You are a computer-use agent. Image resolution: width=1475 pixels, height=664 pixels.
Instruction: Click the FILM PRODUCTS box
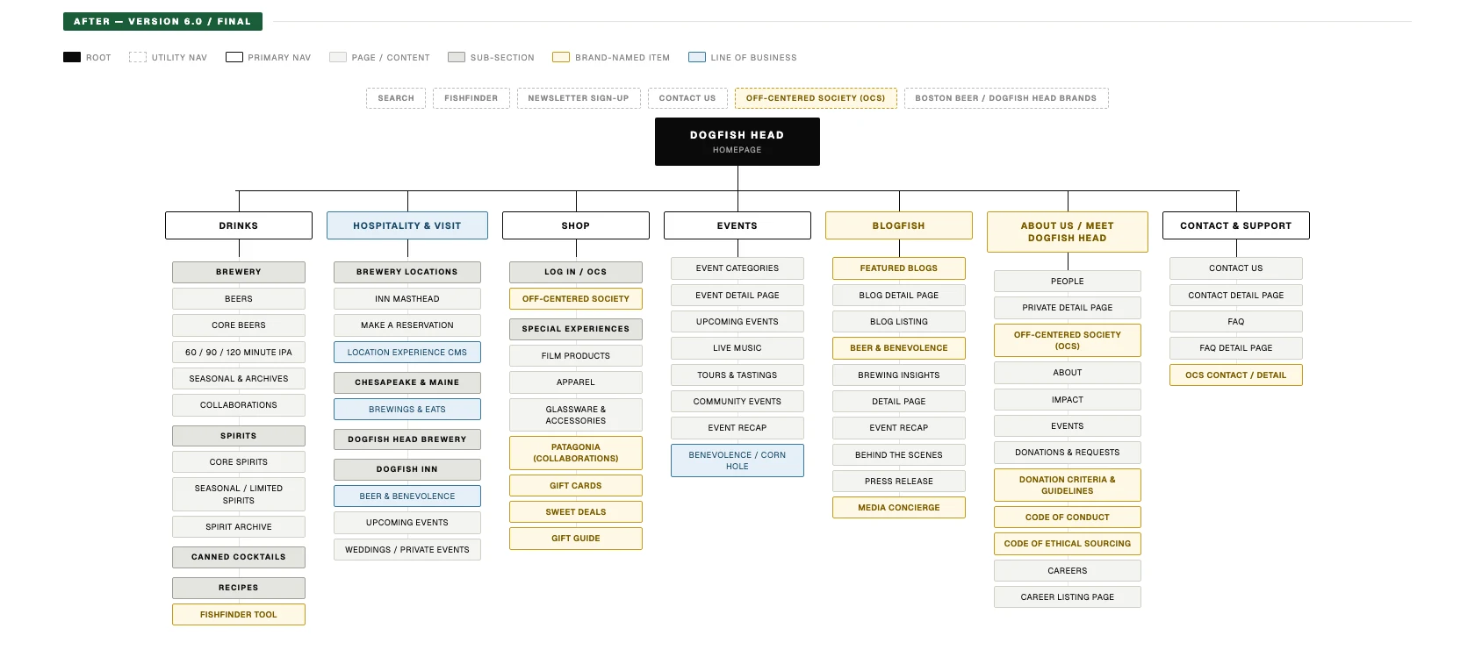click(576, 356)
